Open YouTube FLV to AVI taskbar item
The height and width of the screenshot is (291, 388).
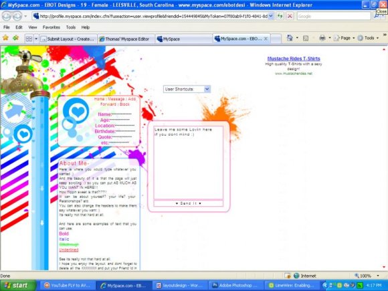[x=68, y=286]
